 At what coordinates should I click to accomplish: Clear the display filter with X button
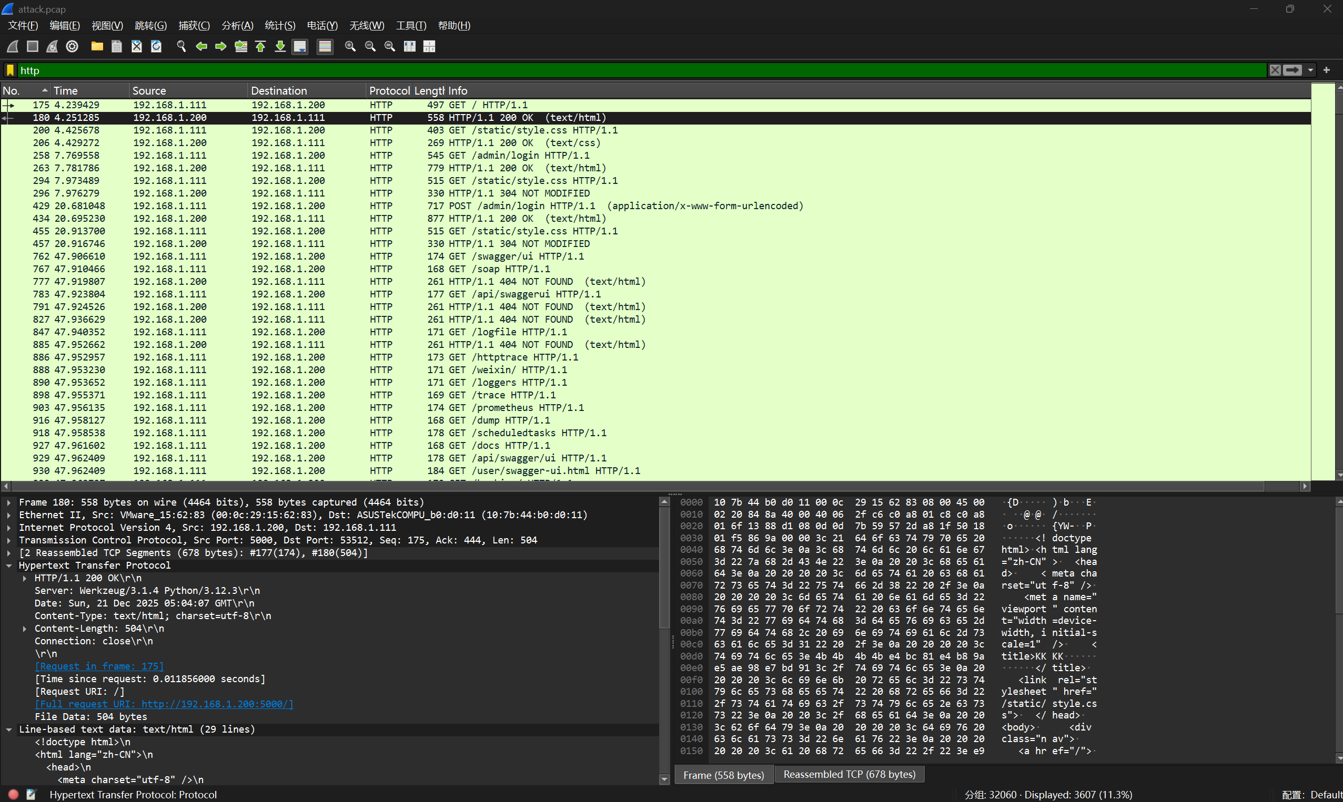tap(1275, 70)
